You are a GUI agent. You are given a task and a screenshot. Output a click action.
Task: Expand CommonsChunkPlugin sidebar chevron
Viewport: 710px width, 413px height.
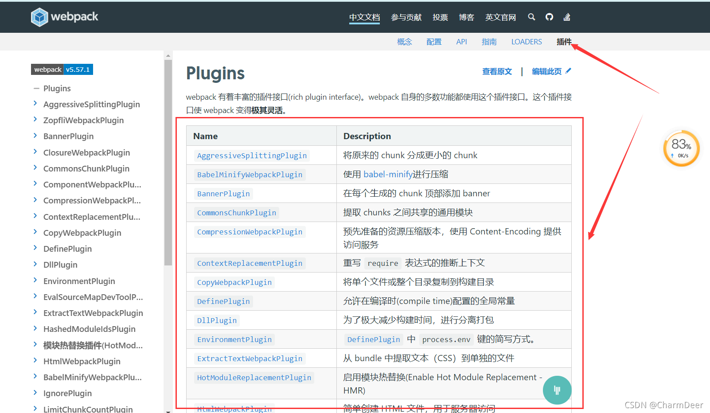coord(35,168)
